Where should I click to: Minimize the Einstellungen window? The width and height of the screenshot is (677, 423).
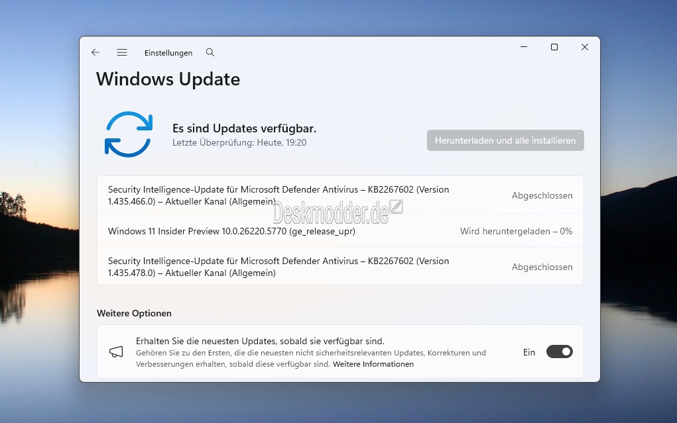[x=524, y=46]
